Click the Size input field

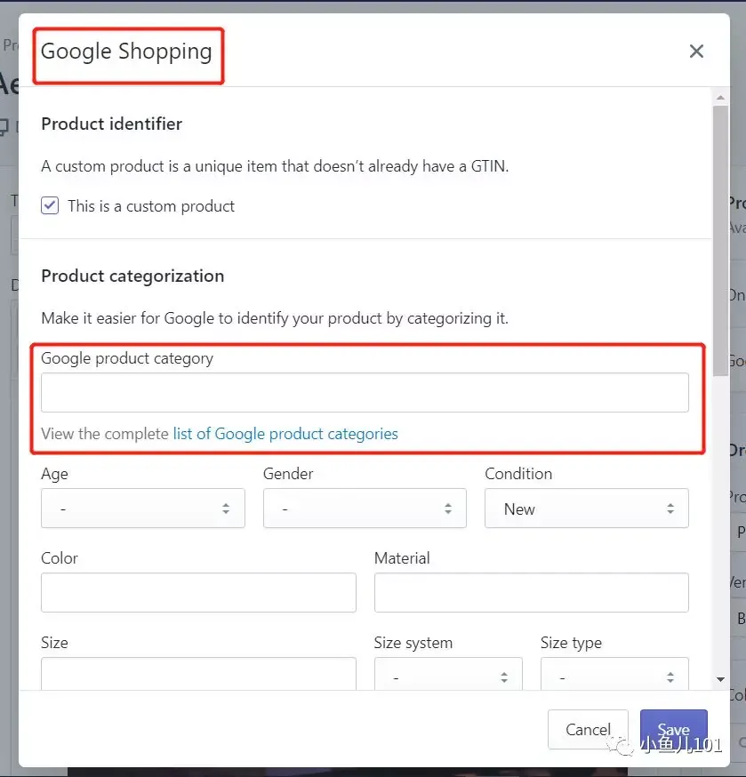tap(198, 674)
